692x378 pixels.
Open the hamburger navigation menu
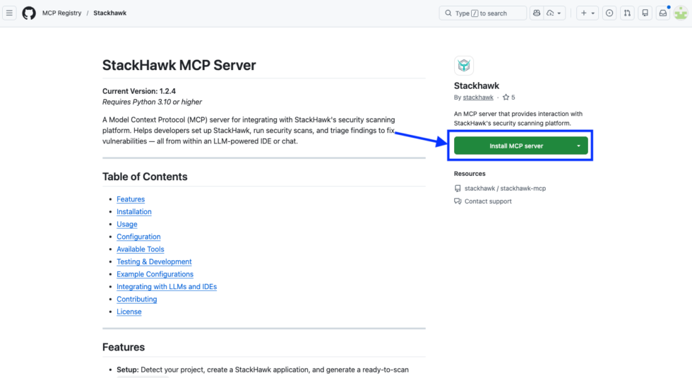(9, 13)
